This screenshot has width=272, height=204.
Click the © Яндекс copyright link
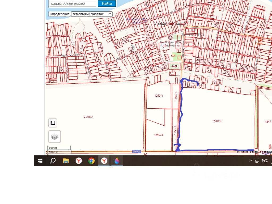[x=242, y=152]
